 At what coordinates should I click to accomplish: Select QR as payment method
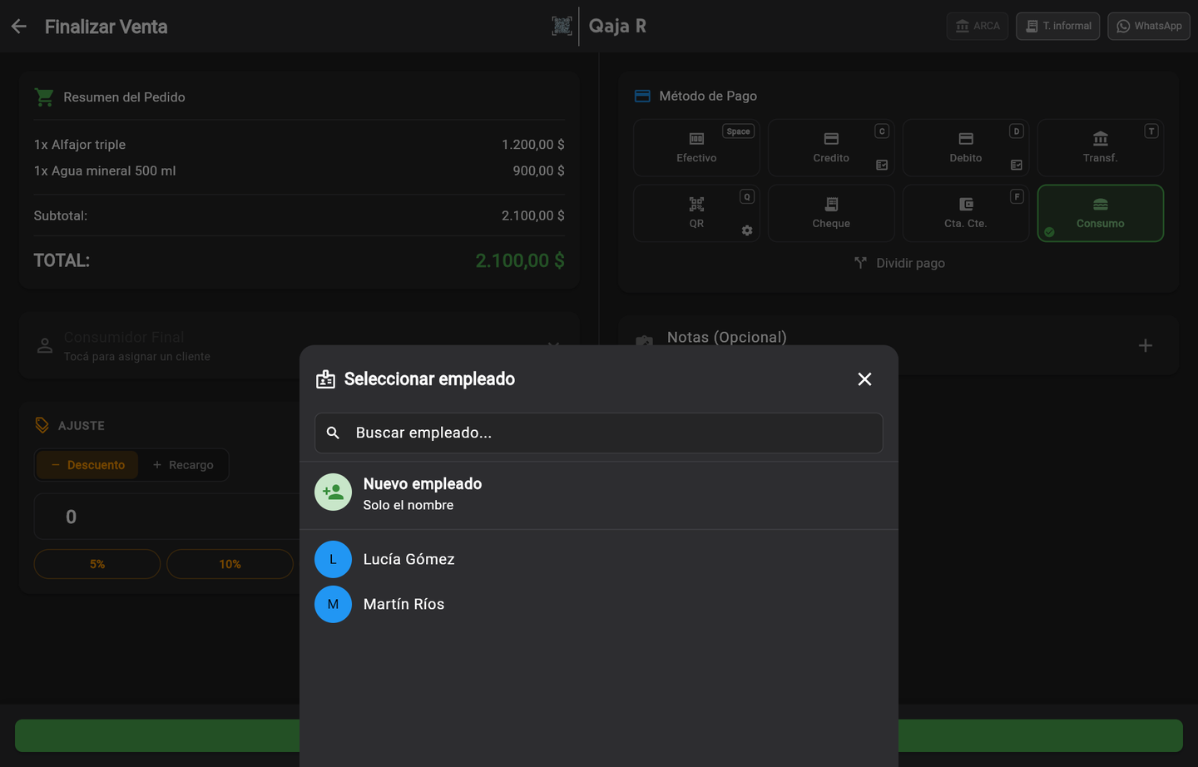click(696, 213)
